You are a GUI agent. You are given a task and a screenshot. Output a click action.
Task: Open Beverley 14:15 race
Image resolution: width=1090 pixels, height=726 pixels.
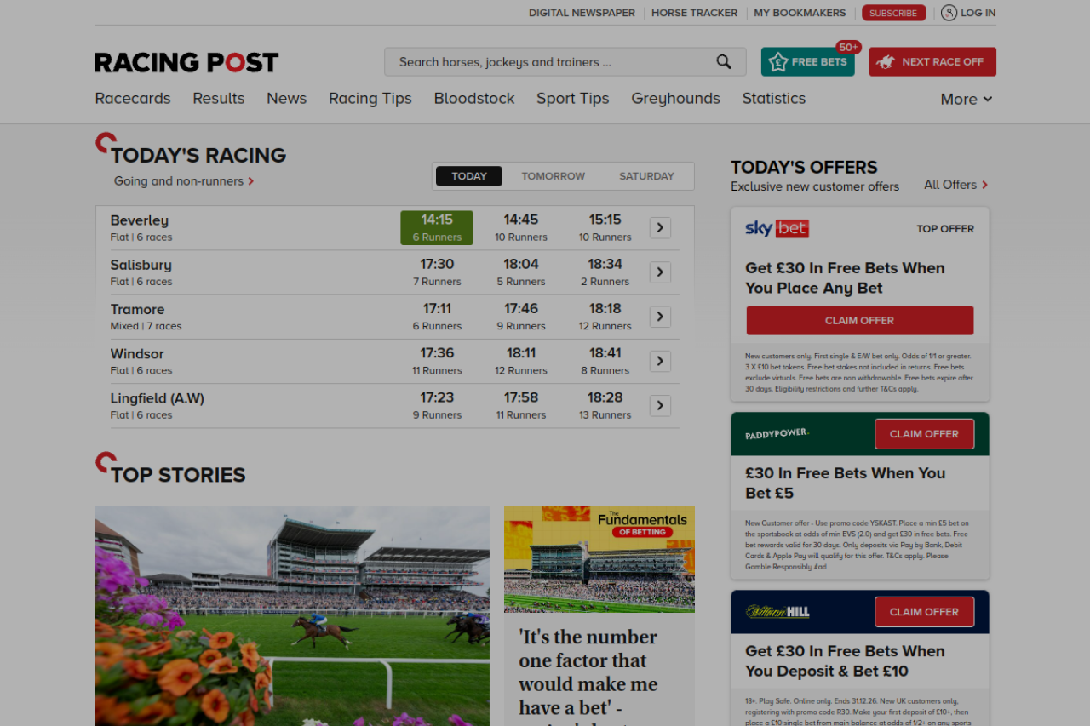point(437,227)
